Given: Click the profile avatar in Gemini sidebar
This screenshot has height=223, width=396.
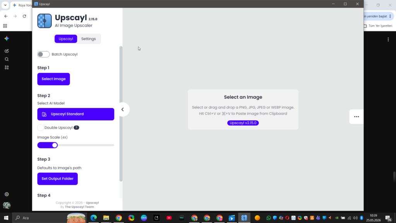Looking at the screenshot, I should click(7, 205).
